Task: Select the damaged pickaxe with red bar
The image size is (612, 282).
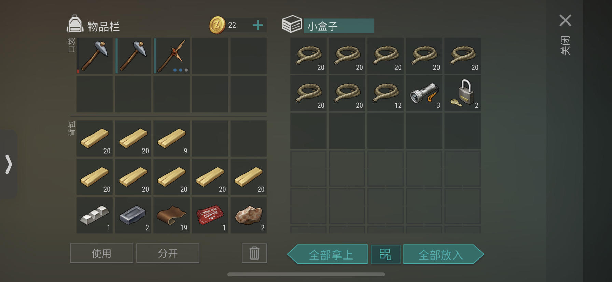Action: [x=94, y=56]
